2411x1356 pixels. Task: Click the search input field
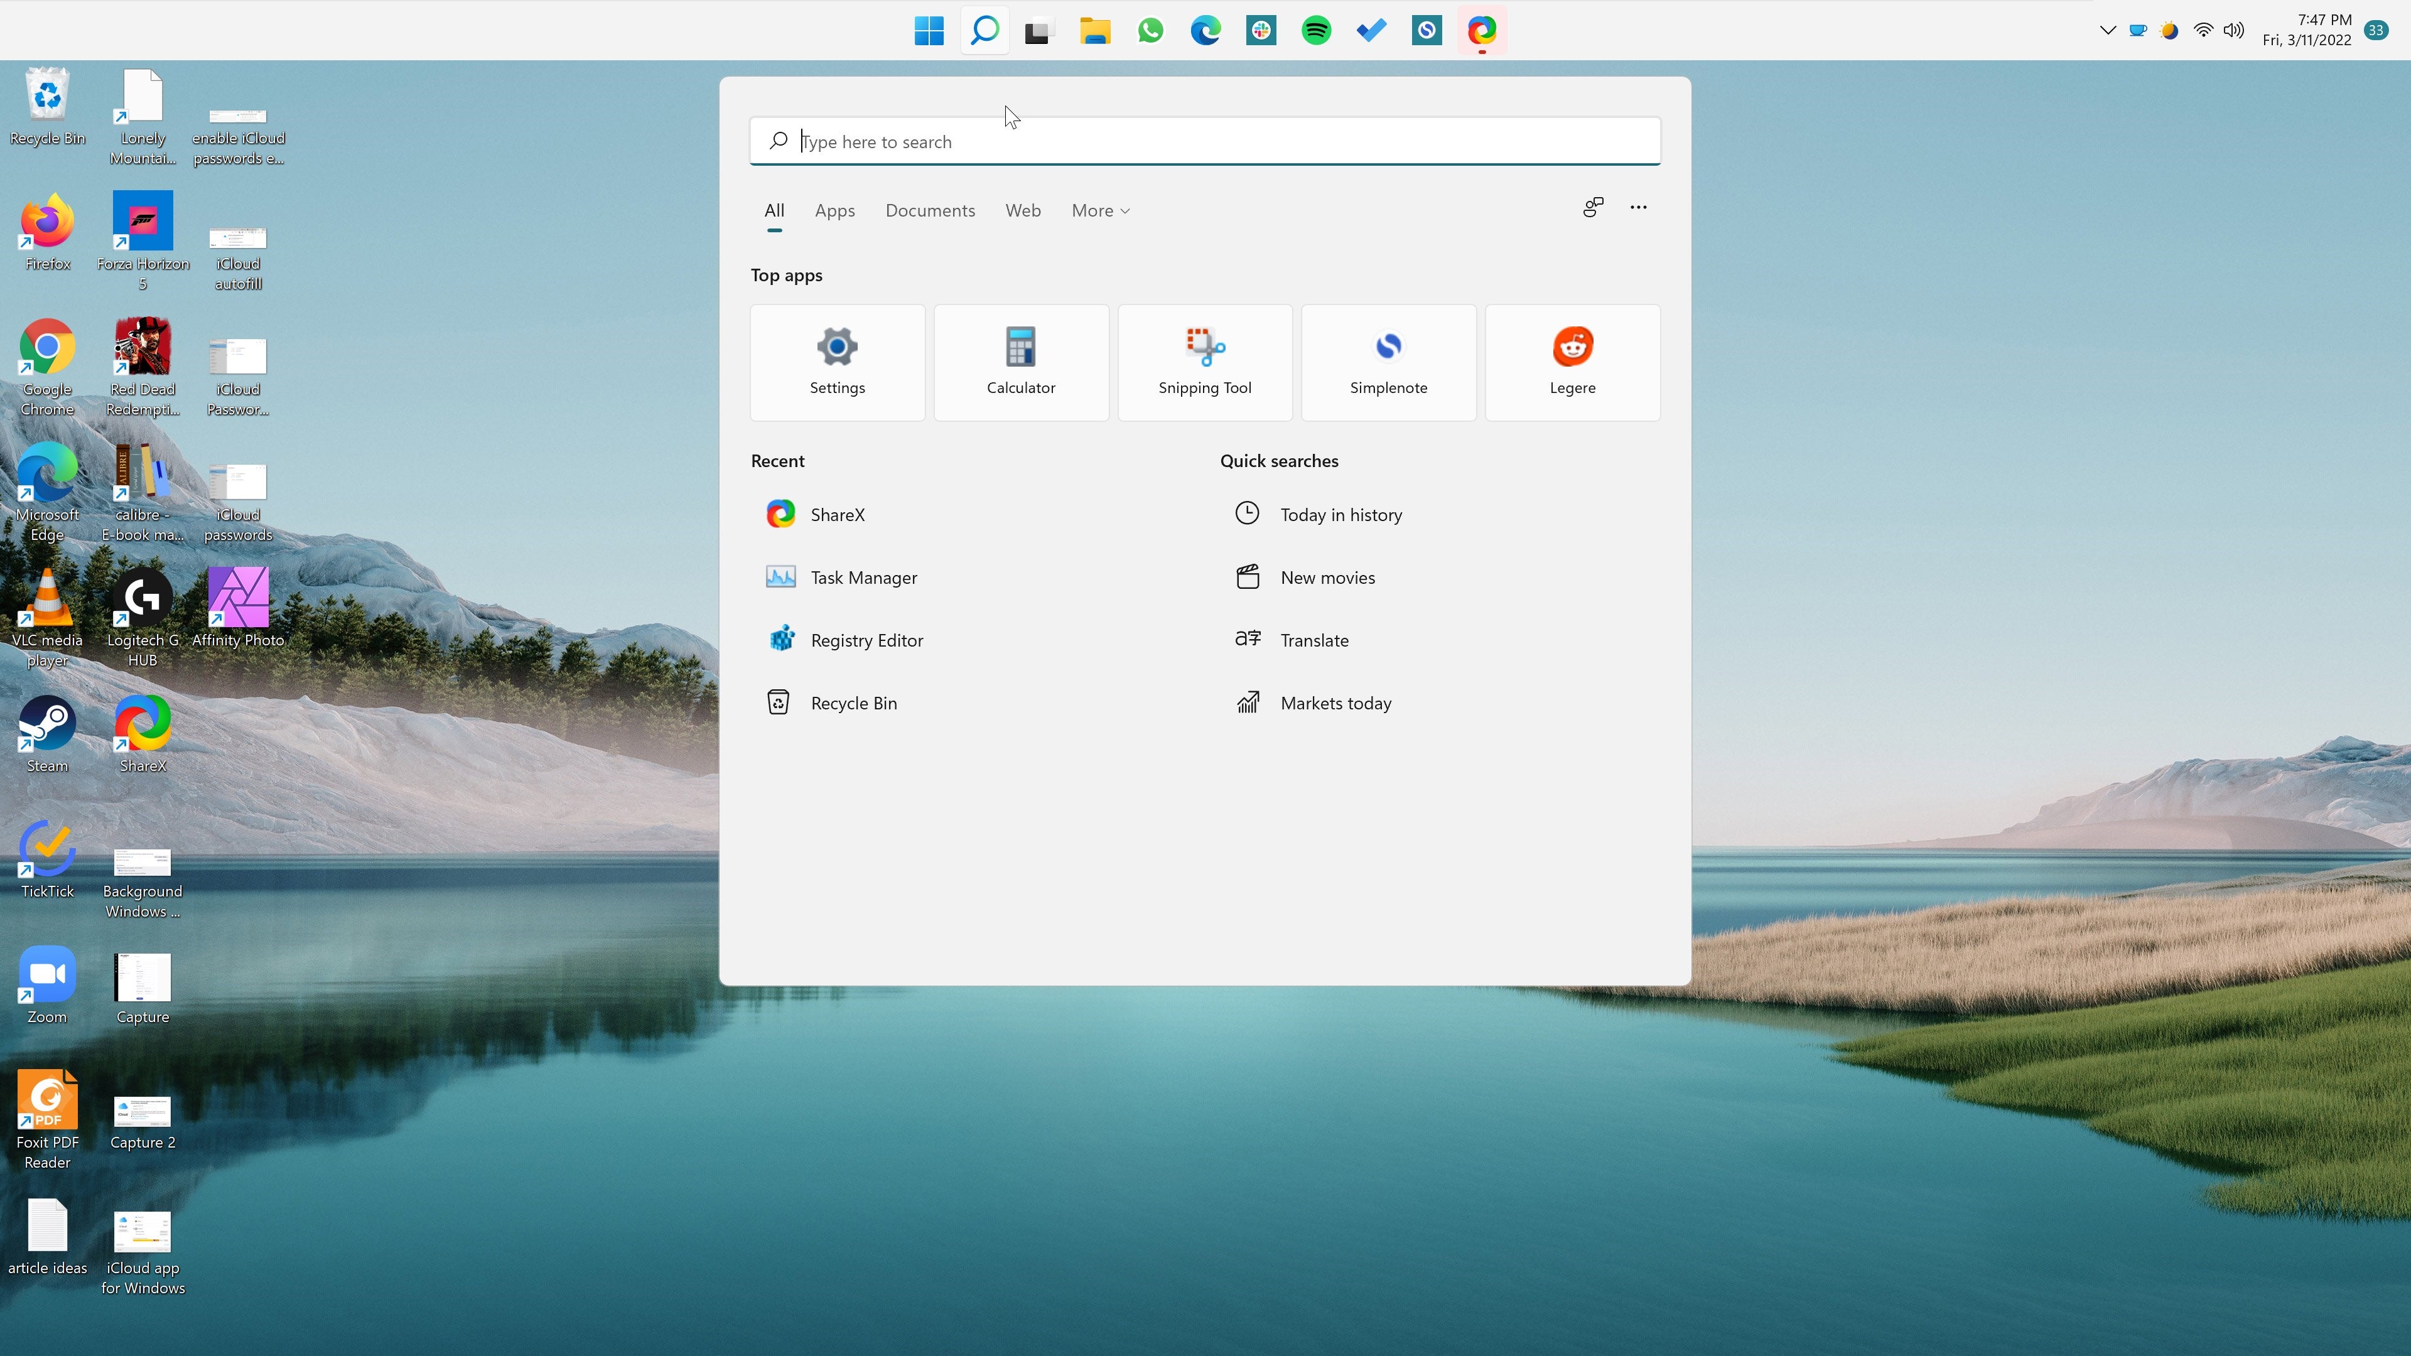pos(1205,141)
